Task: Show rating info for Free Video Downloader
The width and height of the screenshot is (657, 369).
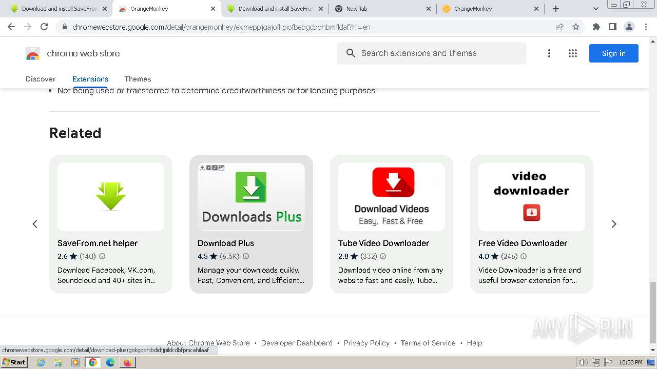Action: point(524,256)
